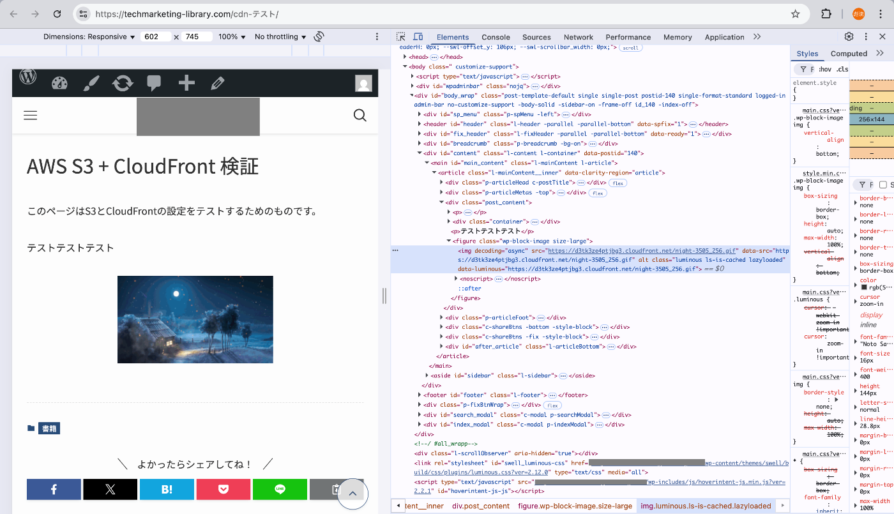Viewport: 894px width, 514px height.
Task: Expand the head element node
Action: pyautogui.click(x=405, y=57)
